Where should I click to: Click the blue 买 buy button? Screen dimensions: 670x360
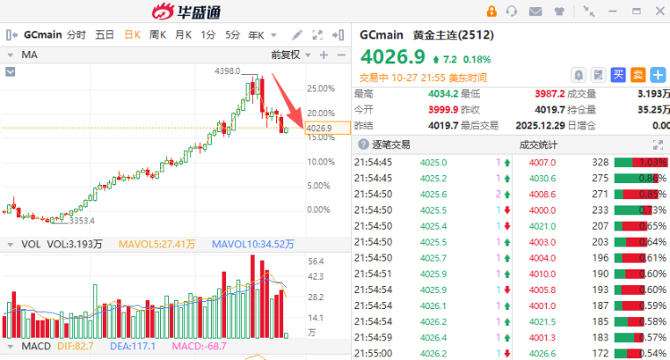(618, 74)
